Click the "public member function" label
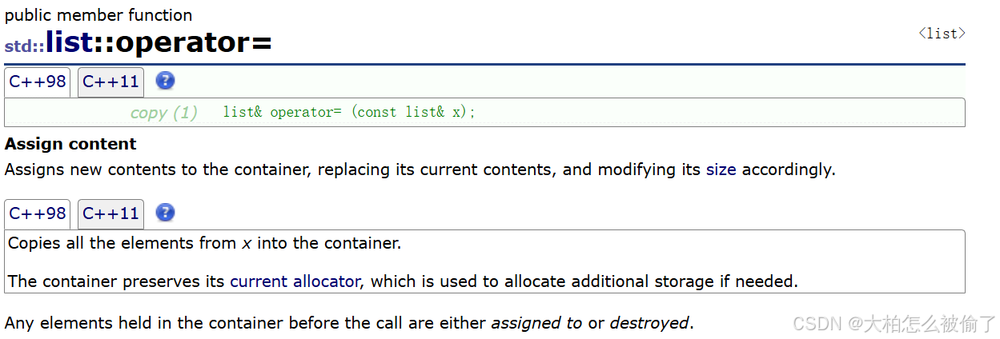1000x339 pixels. click(98, 15)
